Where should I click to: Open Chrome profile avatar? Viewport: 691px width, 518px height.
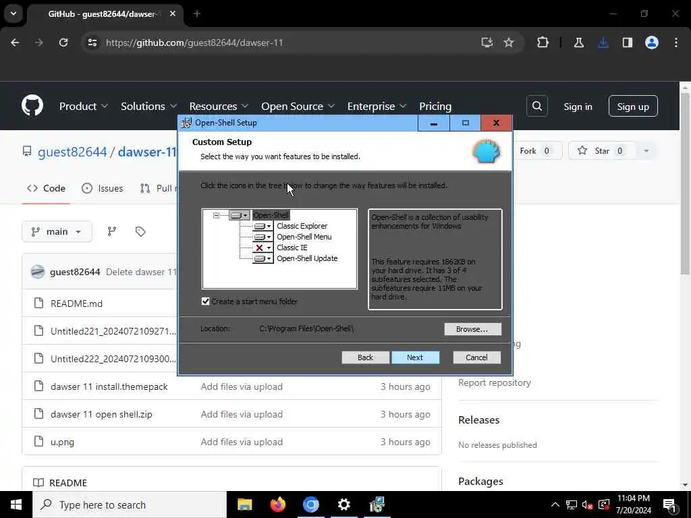tap(652, 42)
